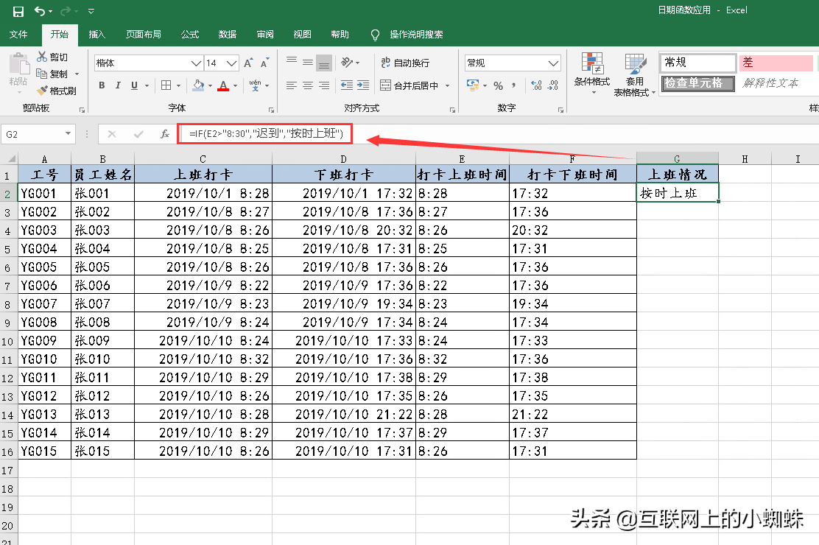The image size is (819, 545).
Task: Open alignment dialog launcher in 对齐方式 group
Action: 452,110
